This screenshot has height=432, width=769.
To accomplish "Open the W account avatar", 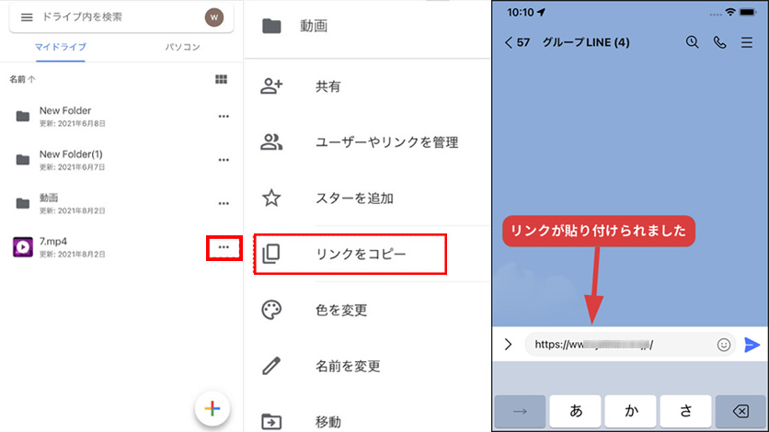I will (x=214, y=17).
